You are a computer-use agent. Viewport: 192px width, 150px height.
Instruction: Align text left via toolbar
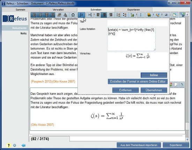pos(98,15)
